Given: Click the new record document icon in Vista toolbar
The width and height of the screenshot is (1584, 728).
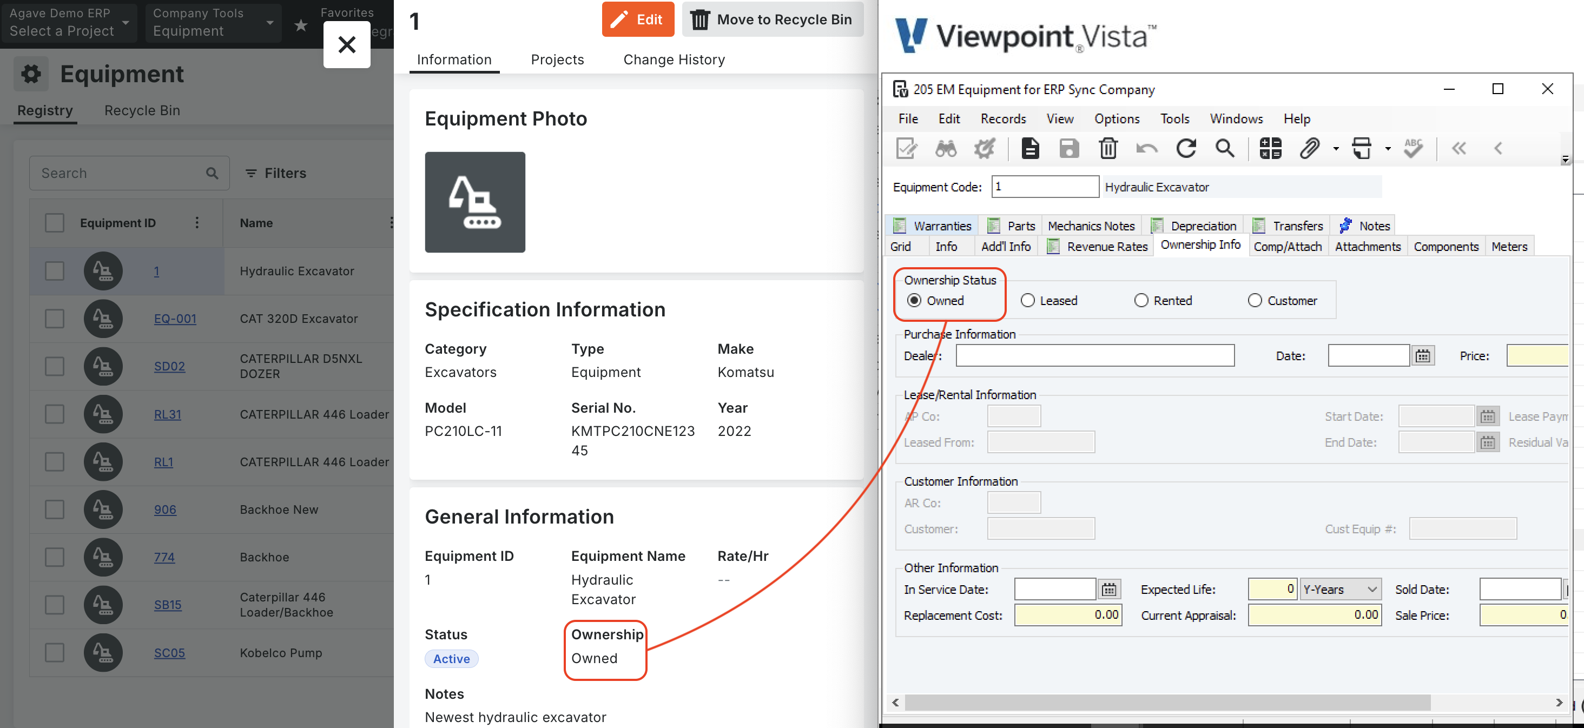Looking at the screenshot, I should (1030, 148).
